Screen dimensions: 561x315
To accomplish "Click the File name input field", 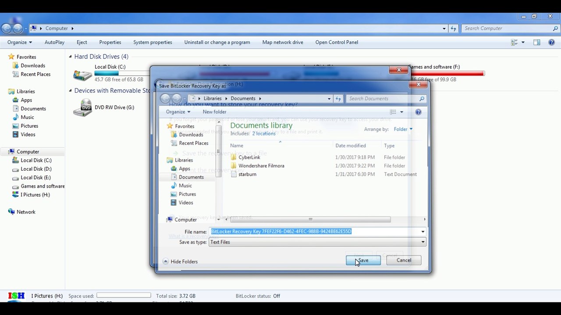I will [x=315, y=231].
